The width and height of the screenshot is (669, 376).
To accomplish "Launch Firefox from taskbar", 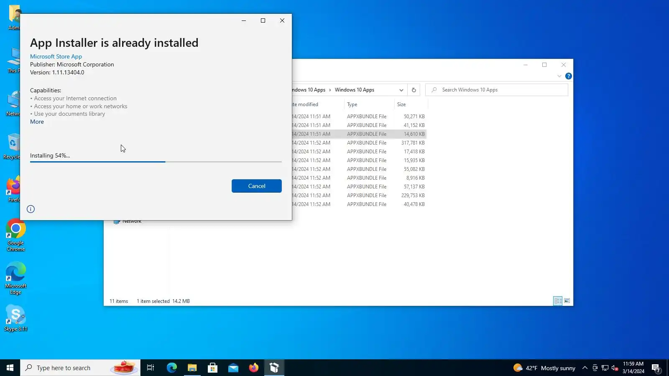I will point(253,368).
